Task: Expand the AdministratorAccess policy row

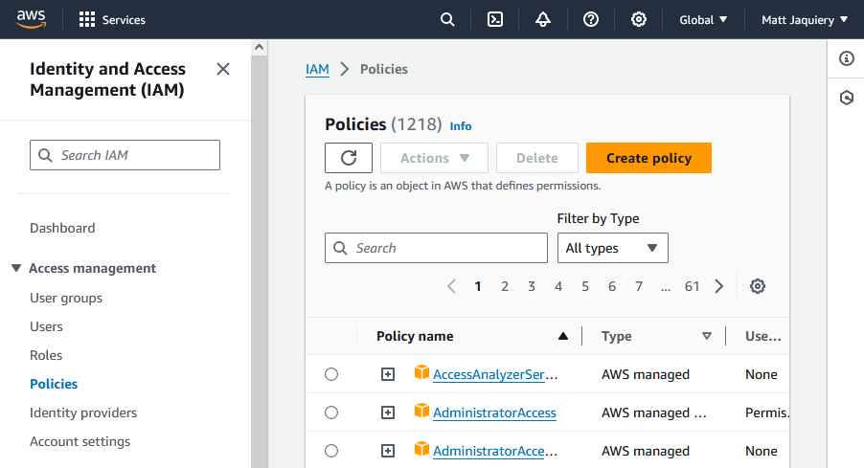Action: point(388,412)
